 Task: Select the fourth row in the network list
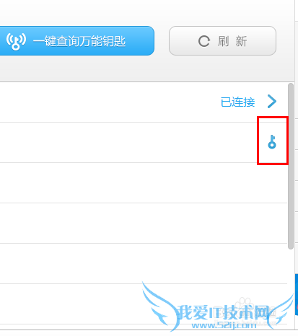(x=144, y=223)
